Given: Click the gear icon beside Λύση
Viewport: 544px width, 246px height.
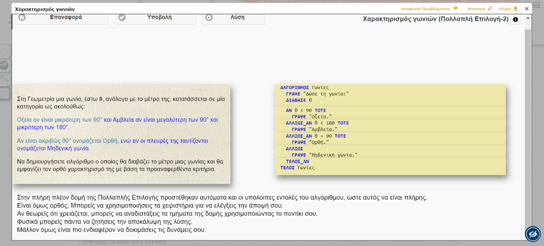Looking at the screenshot, I should [209, 18].
